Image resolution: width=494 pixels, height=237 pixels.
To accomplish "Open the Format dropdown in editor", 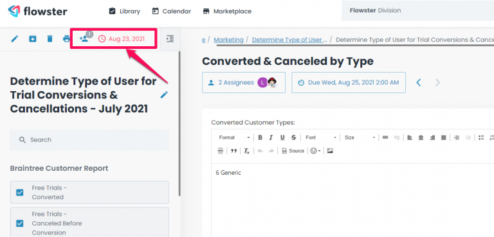I will [x=234, y=137].
